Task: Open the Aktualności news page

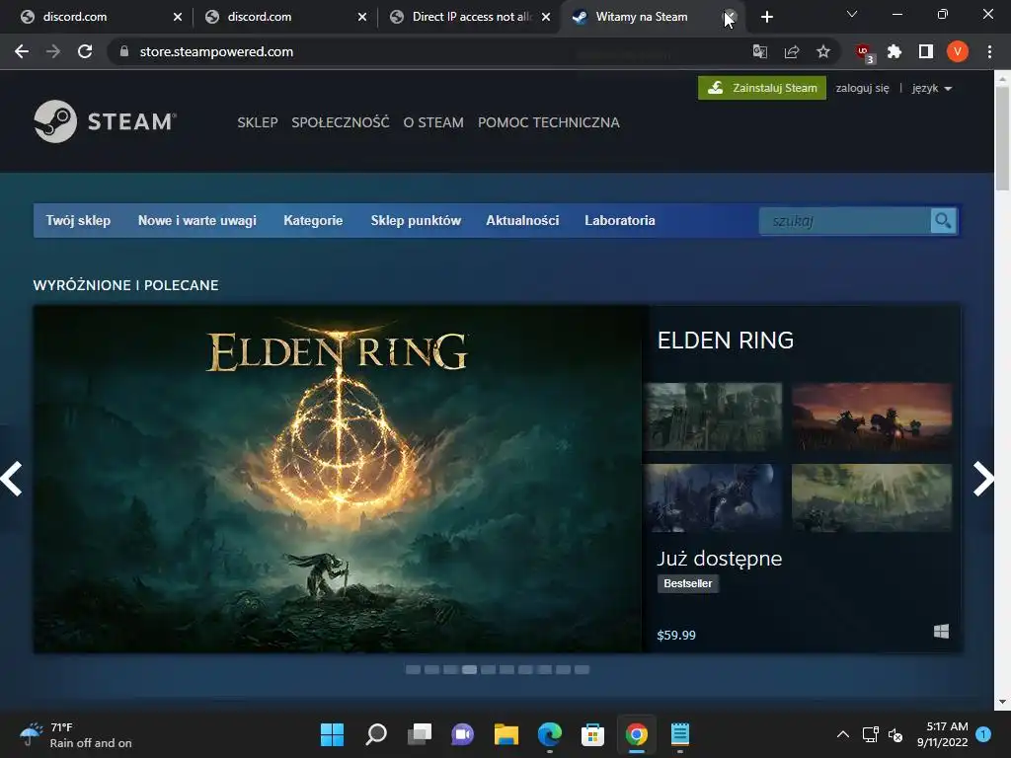Action: tap(522, 220)
